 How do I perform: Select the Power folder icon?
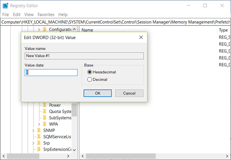[45, 105]
